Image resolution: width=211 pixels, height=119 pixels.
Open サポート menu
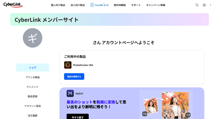point(136,5)
